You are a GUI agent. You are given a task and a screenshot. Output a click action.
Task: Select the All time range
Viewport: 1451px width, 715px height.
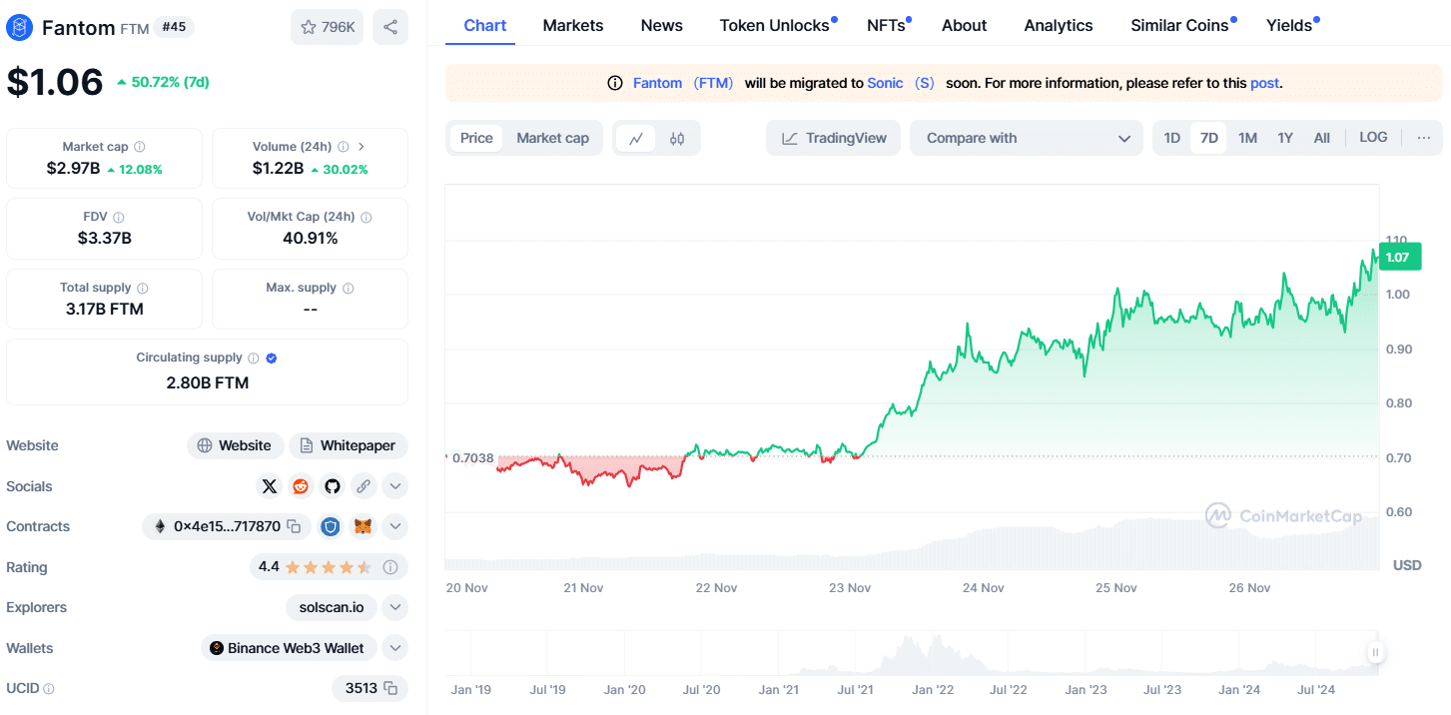coord(1321,138)
